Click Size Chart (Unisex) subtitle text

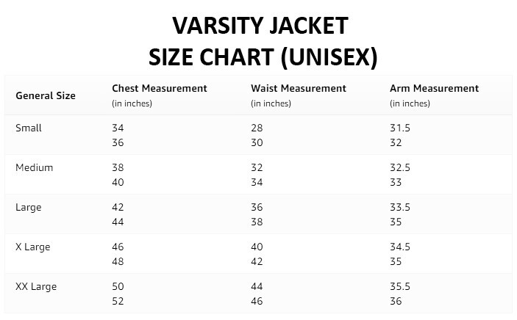click(263, 57)
